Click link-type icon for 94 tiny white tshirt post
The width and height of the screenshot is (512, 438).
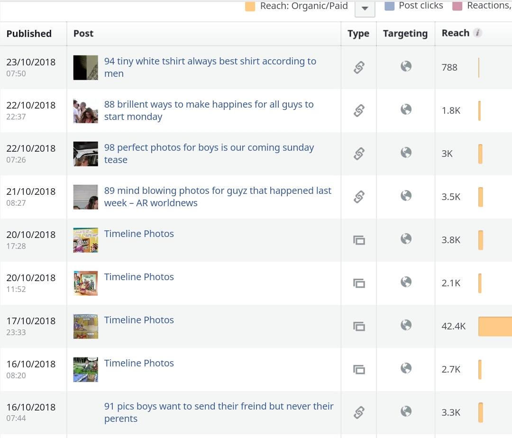click(359, 68)
